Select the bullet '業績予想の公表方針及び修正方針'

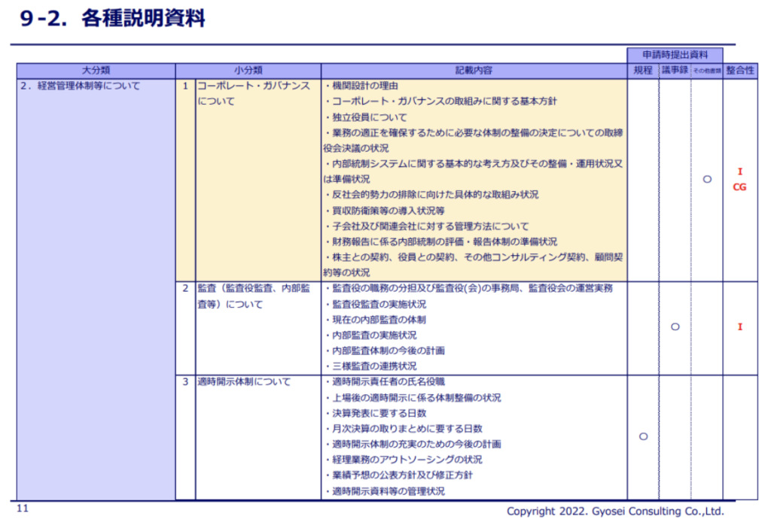coord(399,475)
